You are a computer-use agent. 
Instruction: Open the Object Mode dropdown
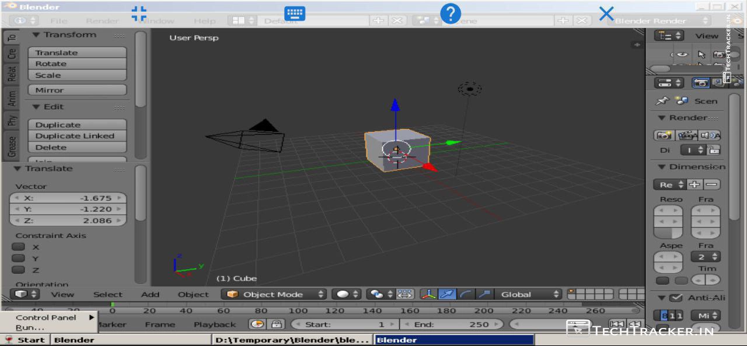[275, 294]
